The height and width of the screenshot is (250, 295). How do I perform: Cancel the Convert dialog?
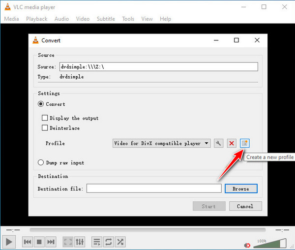[245, 206]
